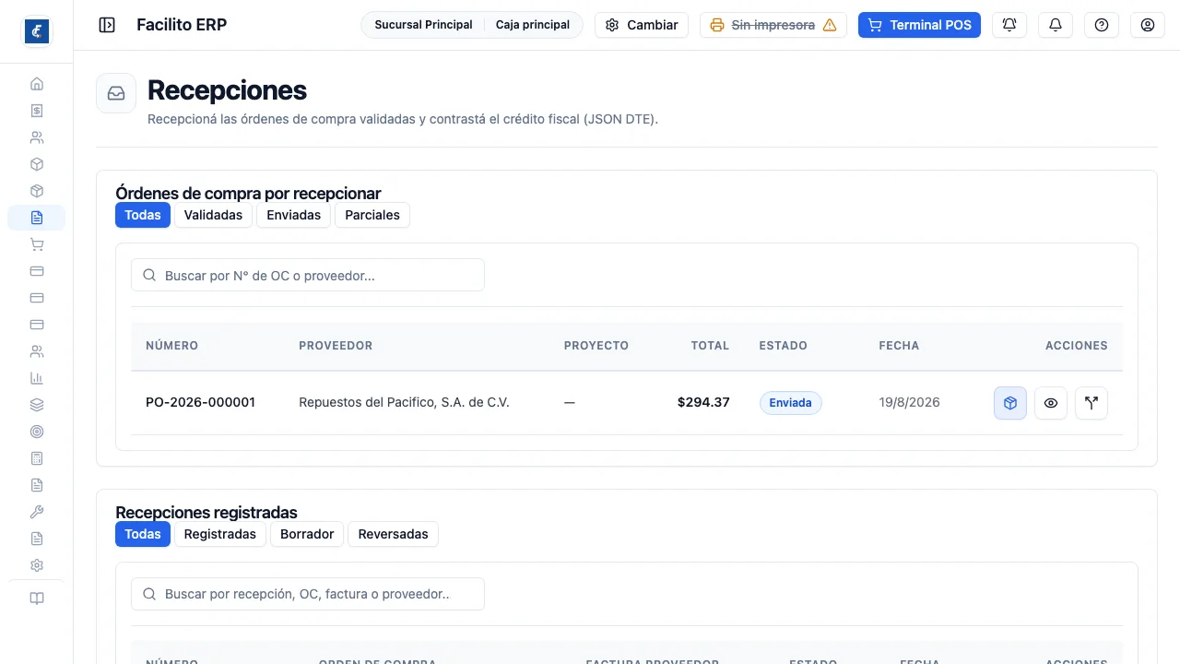This screenshot has height=664, width=1180.
Task: Click the Enviada status badge
Action: click(790, 403)
